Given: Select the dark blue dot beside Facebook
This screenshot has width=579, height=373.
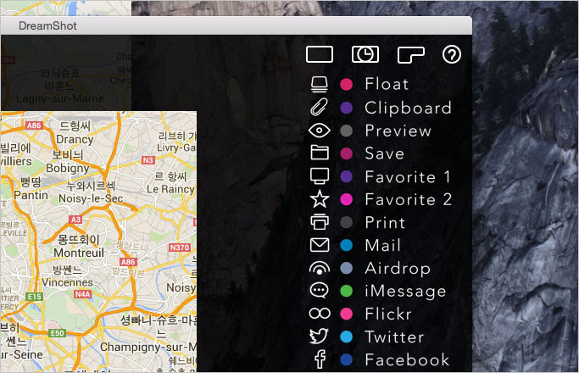Looking at the screenshot, I should pos(346,359).
